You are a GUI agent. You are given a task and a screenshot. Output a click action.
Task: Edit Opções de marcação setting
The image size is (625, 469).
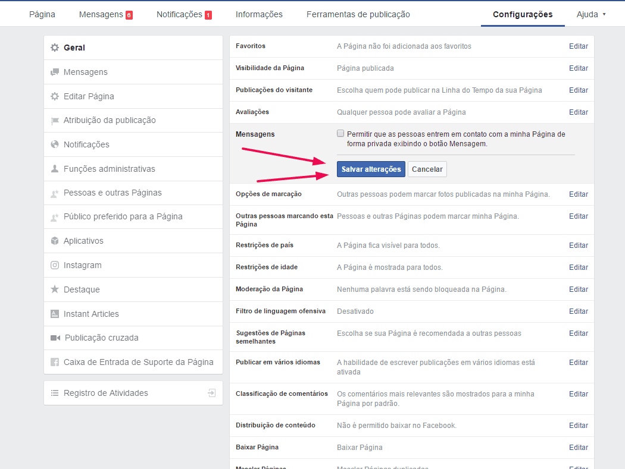pos(579,194)
